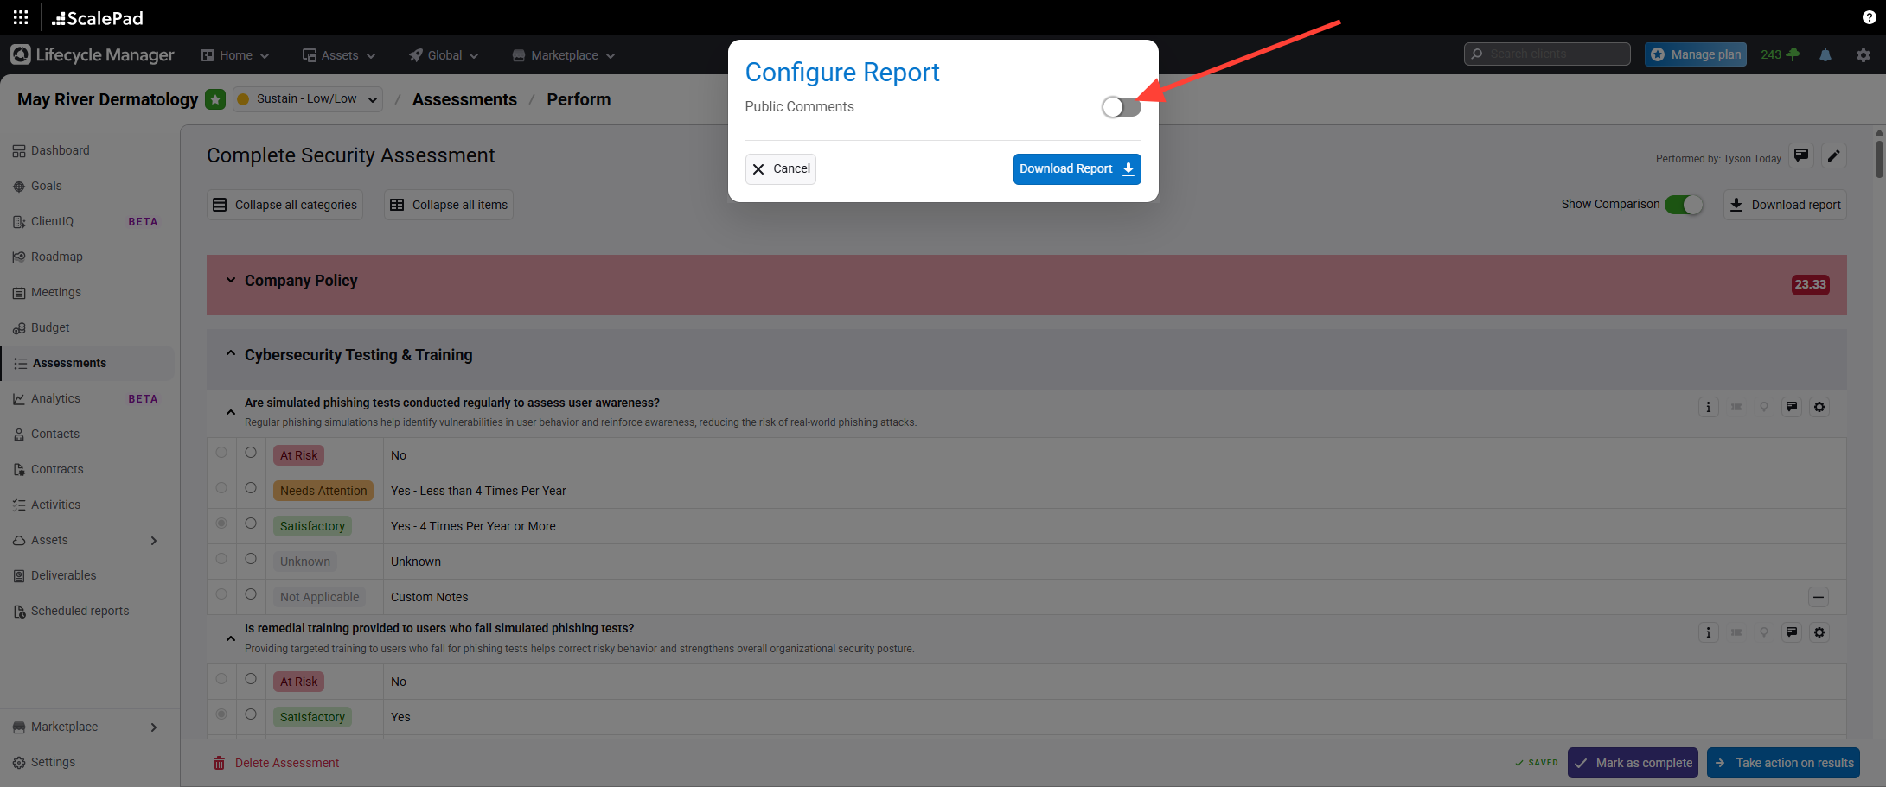1886x787 pixels.
Task: Click the edit pencil icon for assessment
Action: (1833, 155)
